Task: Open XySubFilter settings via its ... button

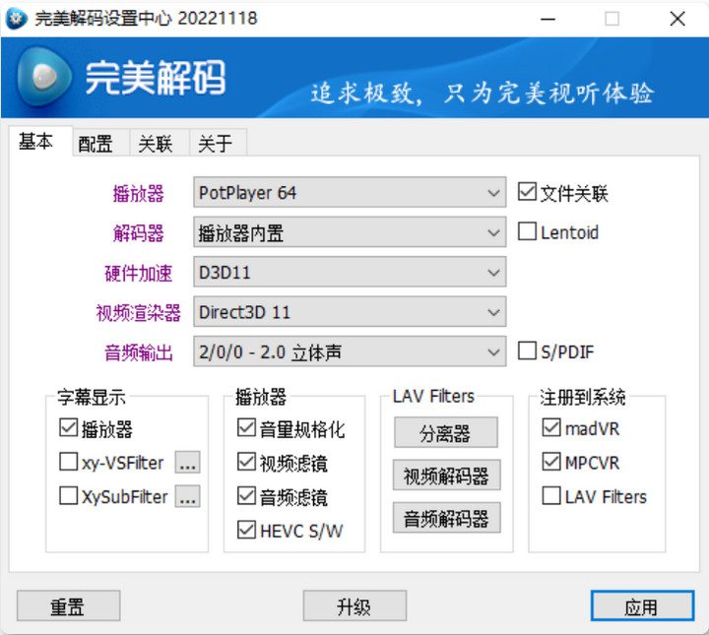Action: coord(188,497)
